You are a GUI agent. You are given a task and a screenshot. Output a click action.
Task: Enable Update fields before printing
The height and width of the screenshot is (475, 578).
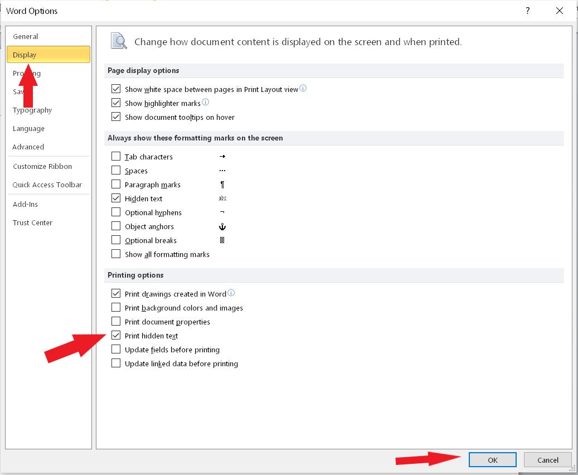116,350
